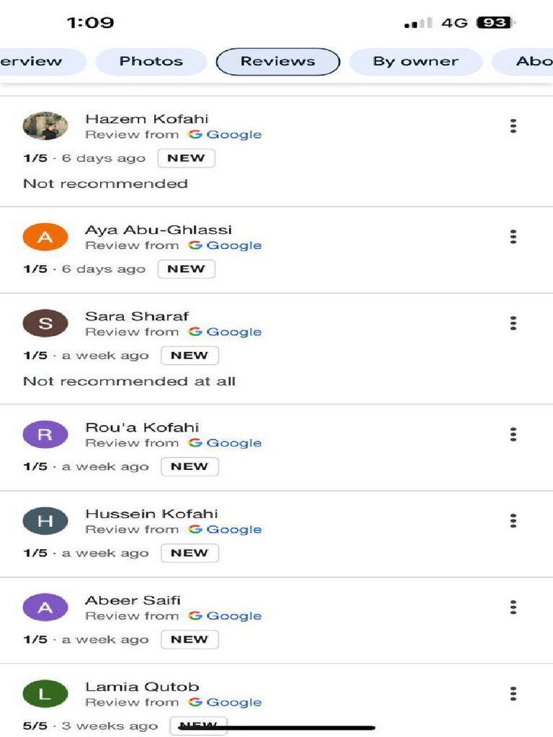Image resolution: width=553 pixels, height=737 pixels.
Task: Open more options for Hazem Kofahi's review
Action: pos(513,126)
